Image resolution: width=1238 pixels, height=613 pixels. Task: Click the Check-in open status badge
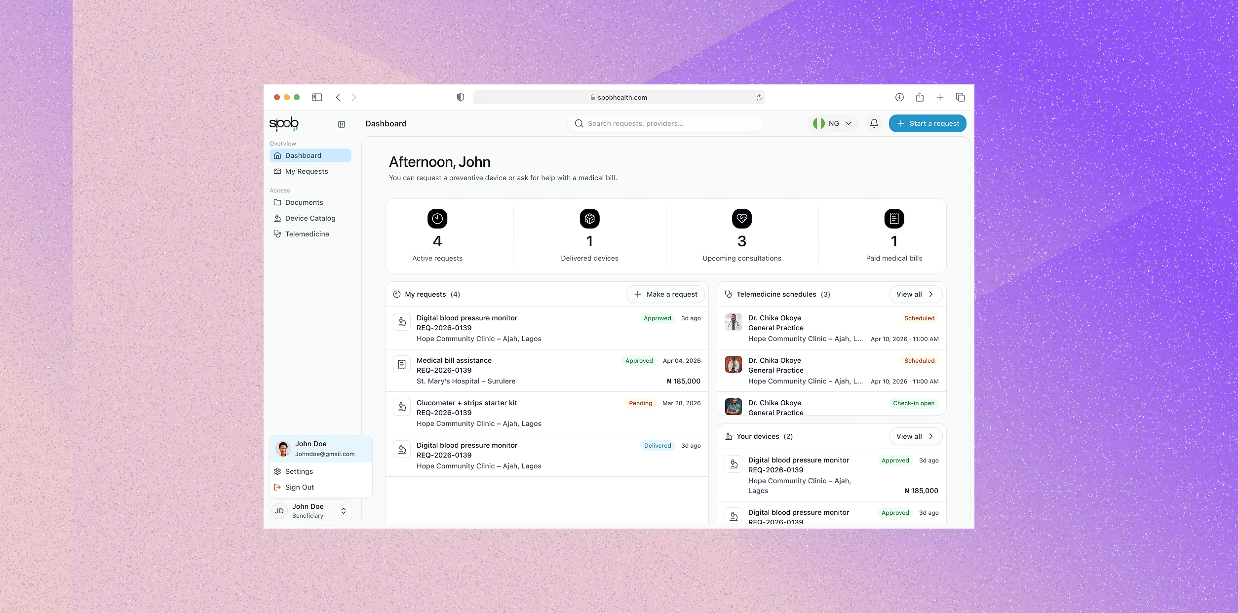point(914,403)
